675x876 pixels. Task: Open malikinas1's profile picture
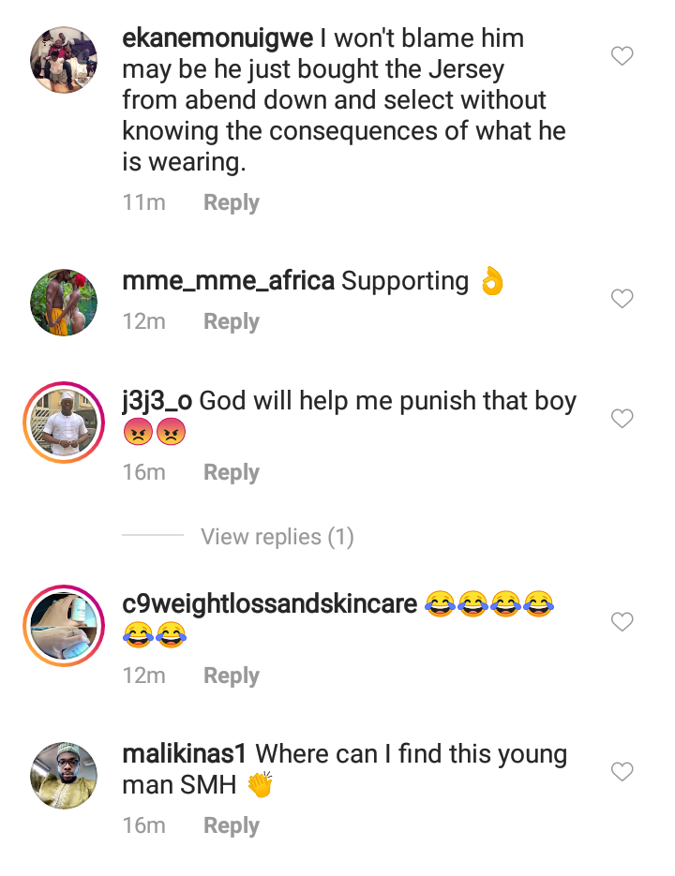[64, 776]
